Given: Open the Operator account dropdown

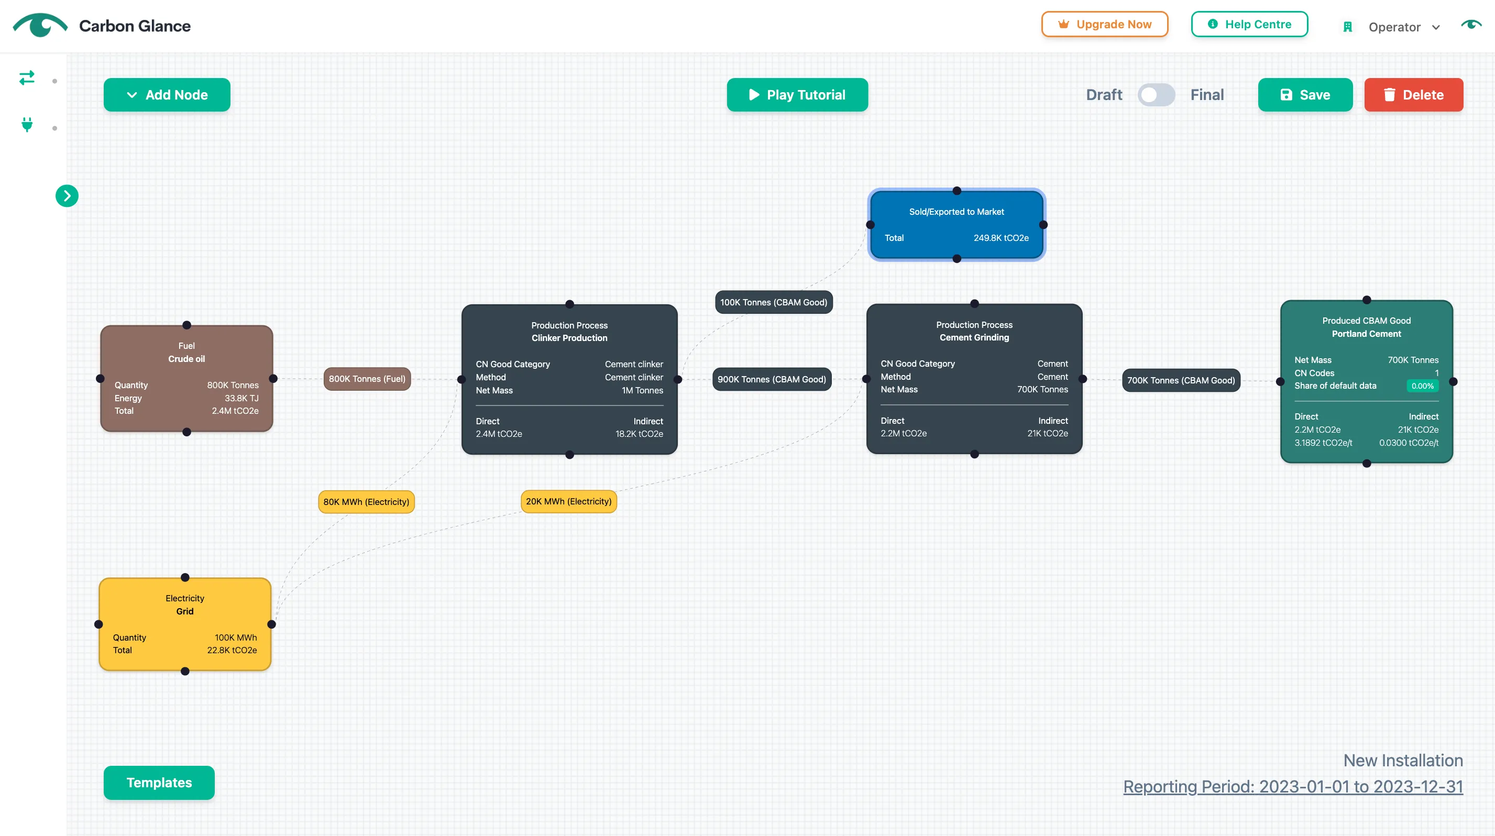Looking at the screenshot, I should (x=1404, y=27).
